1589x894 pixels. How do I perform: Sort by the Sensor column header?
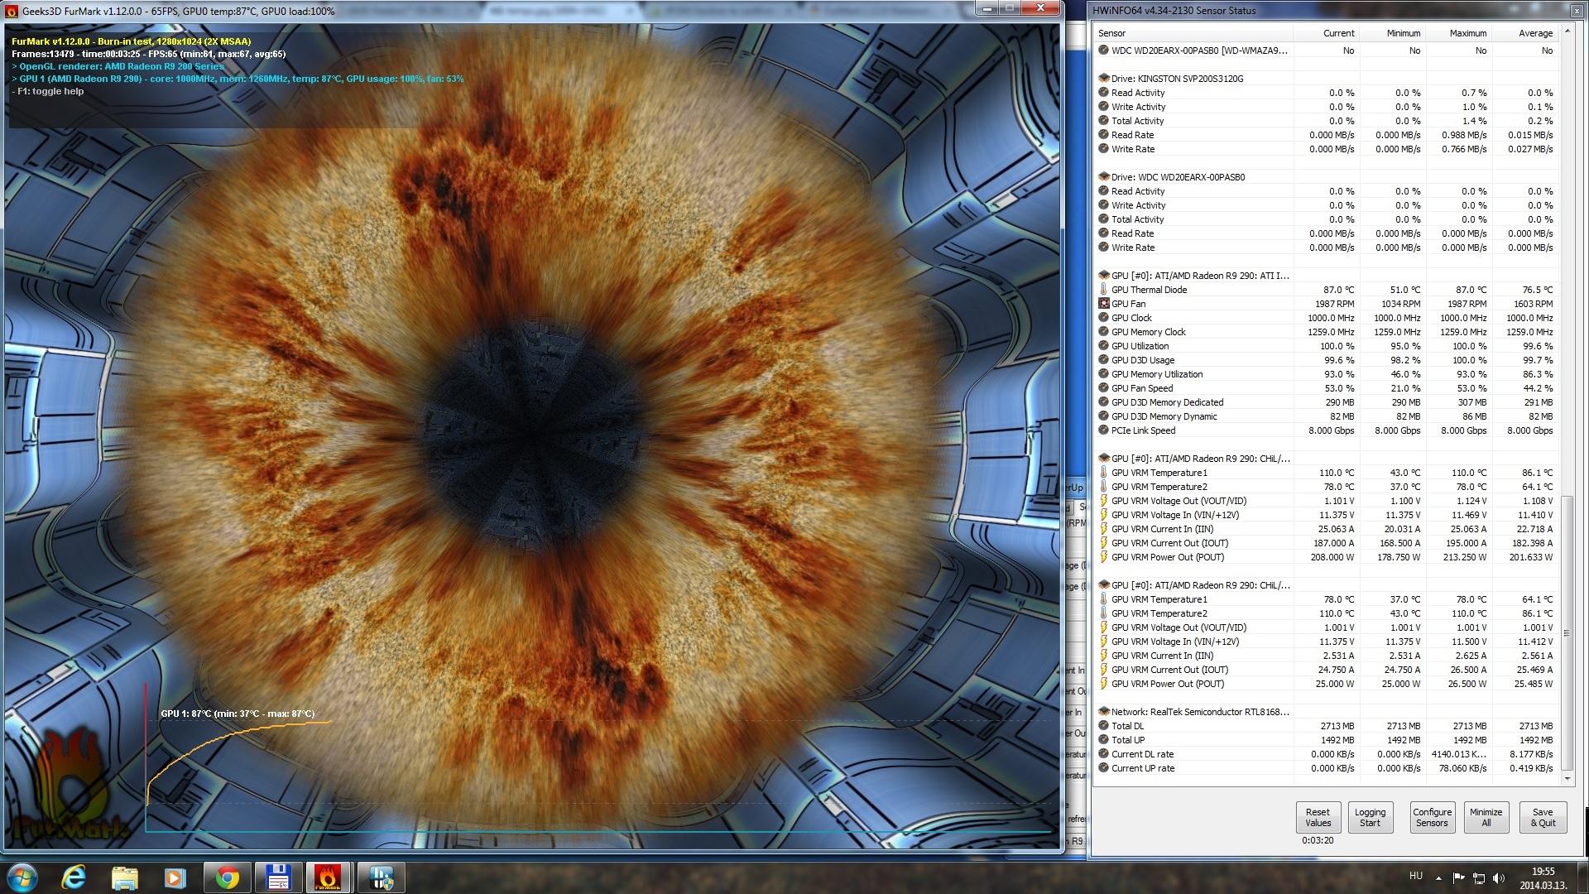point(1193,33)
